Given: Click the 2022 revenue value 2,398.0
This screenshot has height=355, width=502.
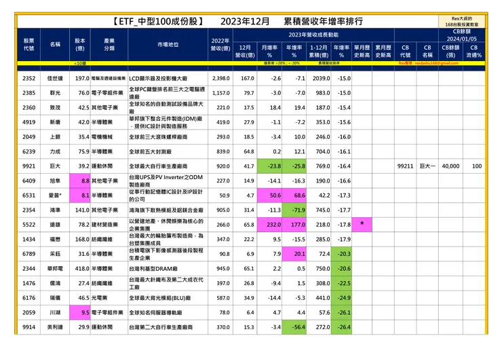Looking at the screenshot, I should tap(221, 79).
